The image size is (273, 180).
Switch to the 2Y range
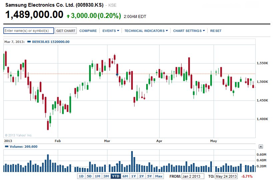coord(142,176)
